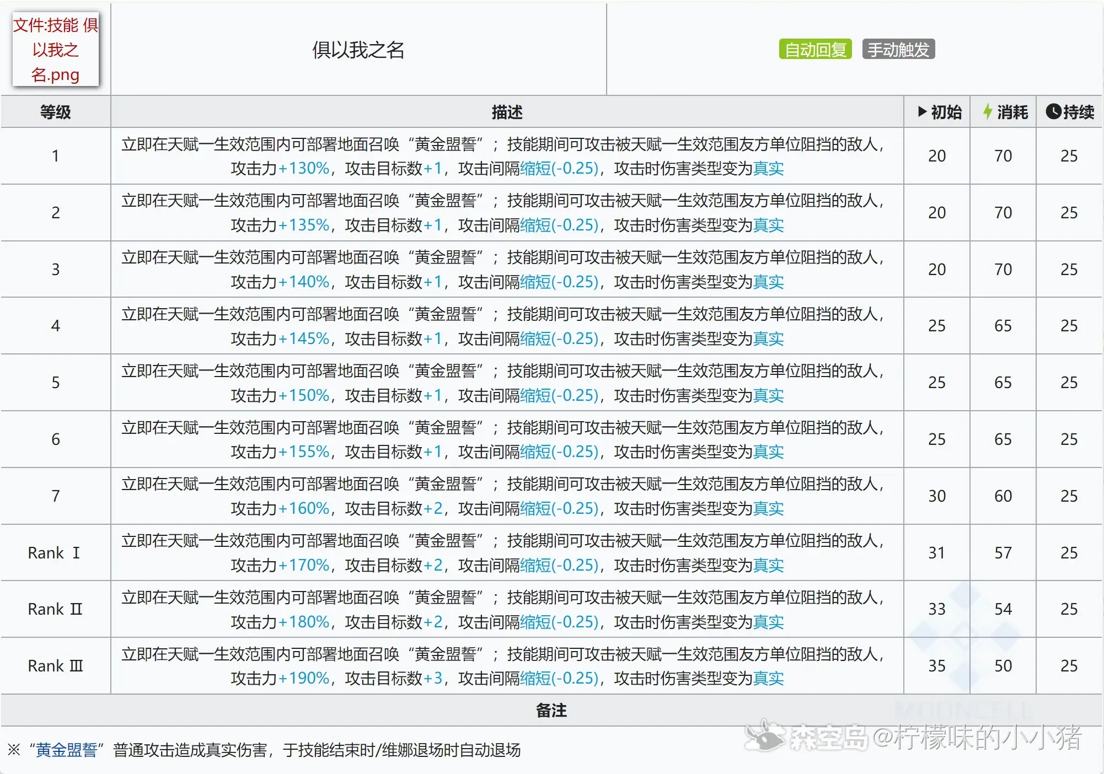The height and width of the screenshot is (774, 1104).
Task: Click the 森空岛 watermark logo icon
Action: 765,736
